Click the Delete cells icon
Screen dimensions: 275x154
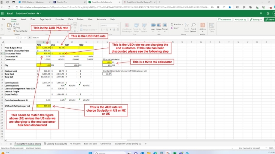pos(159,25)
